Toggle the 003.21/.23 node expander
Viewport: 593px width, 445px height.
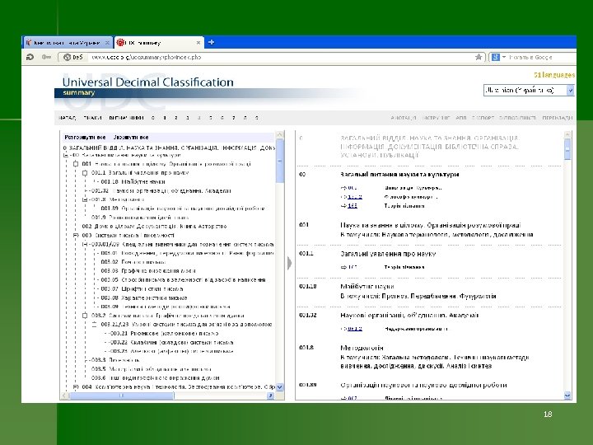coord(94,325)
